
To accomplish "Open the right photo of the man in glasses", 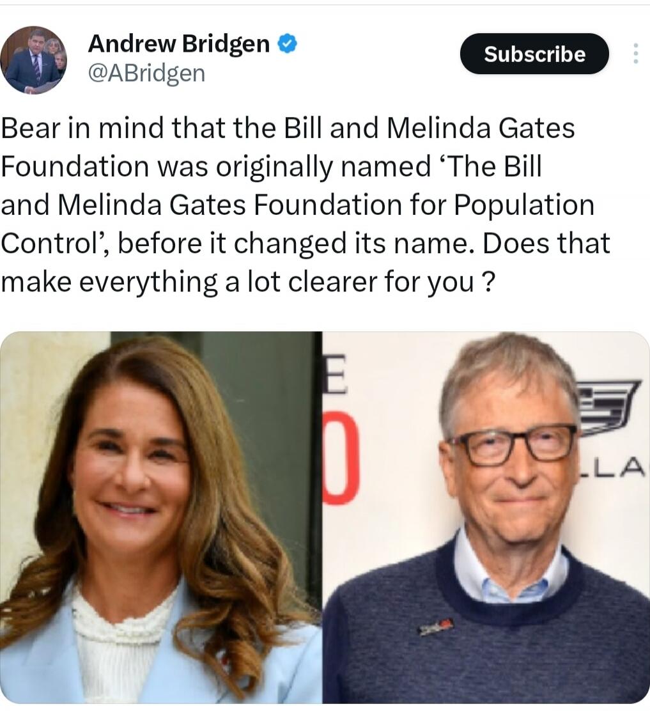I will pyautogui.click(x=486, y=517).
